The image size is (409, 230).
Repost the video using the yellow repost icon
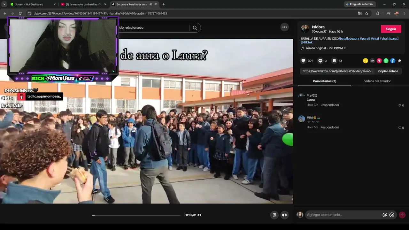pos(366,61)
